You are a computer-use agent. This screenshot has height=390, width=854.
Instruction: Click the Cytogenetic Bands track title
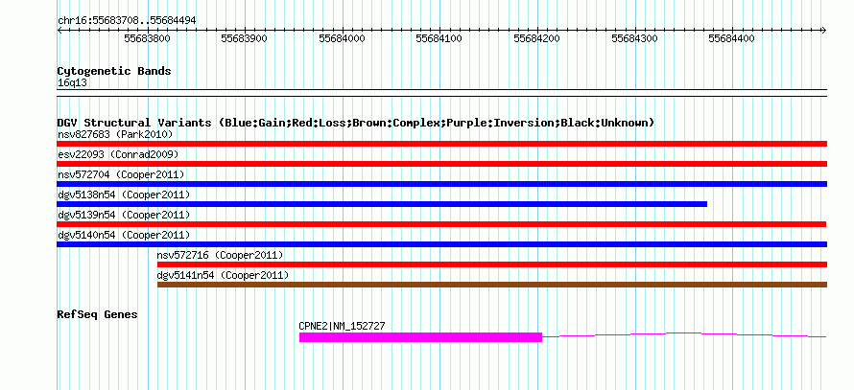click(114, 71)
